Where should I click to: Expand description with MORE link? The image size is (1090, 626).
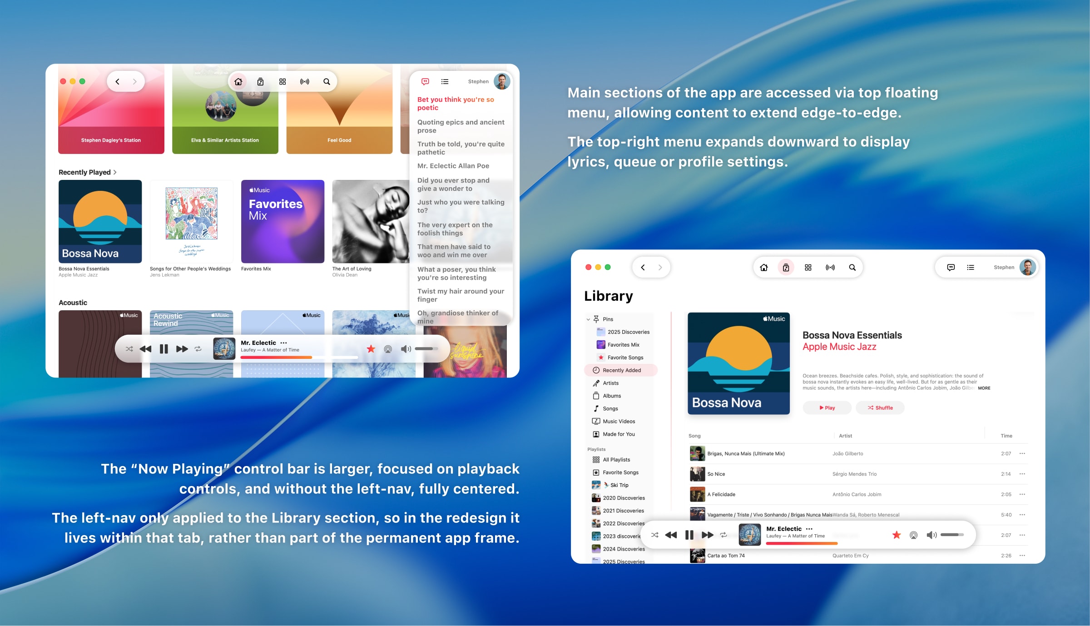pyautogui.click(x=984, y=388)
